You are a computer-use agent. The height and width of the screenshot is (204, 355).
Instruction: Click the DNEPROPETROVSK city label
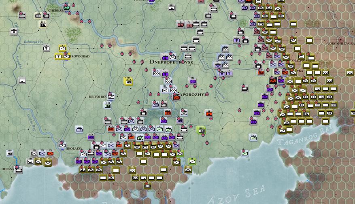(171, 62)
